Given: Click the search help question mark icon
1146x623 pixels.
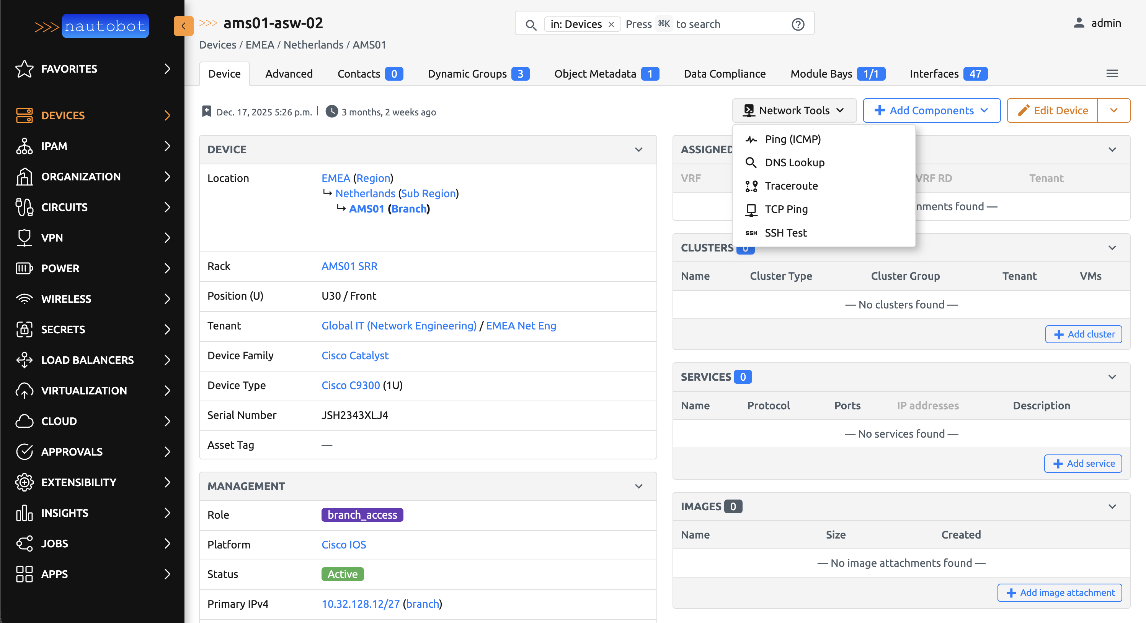Looking at the screenshot, I should click(x=798, y=24).
